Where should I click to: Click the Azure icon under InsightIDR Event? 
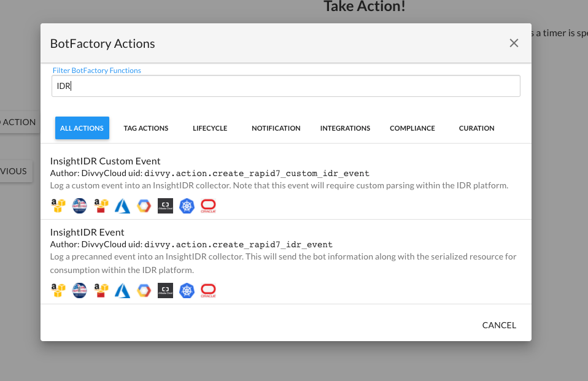pos(122,291)
